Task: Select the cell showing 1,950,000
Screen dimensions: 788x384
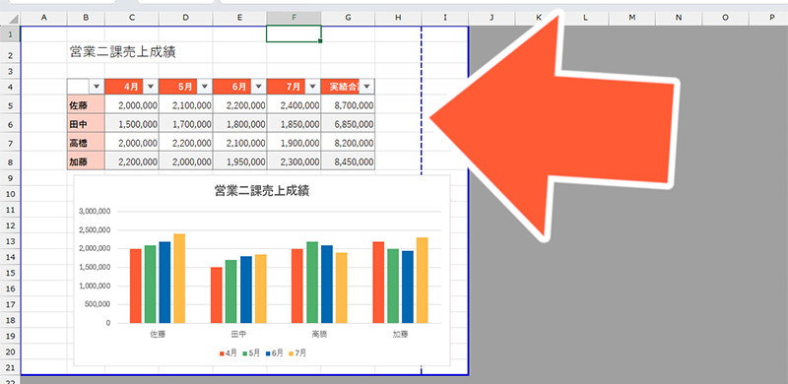Action: [239, 161]
